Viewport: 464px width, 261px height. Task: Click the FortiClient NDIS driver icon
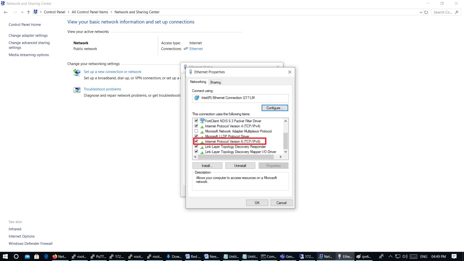pyautogui.click(x=202, y=121)
